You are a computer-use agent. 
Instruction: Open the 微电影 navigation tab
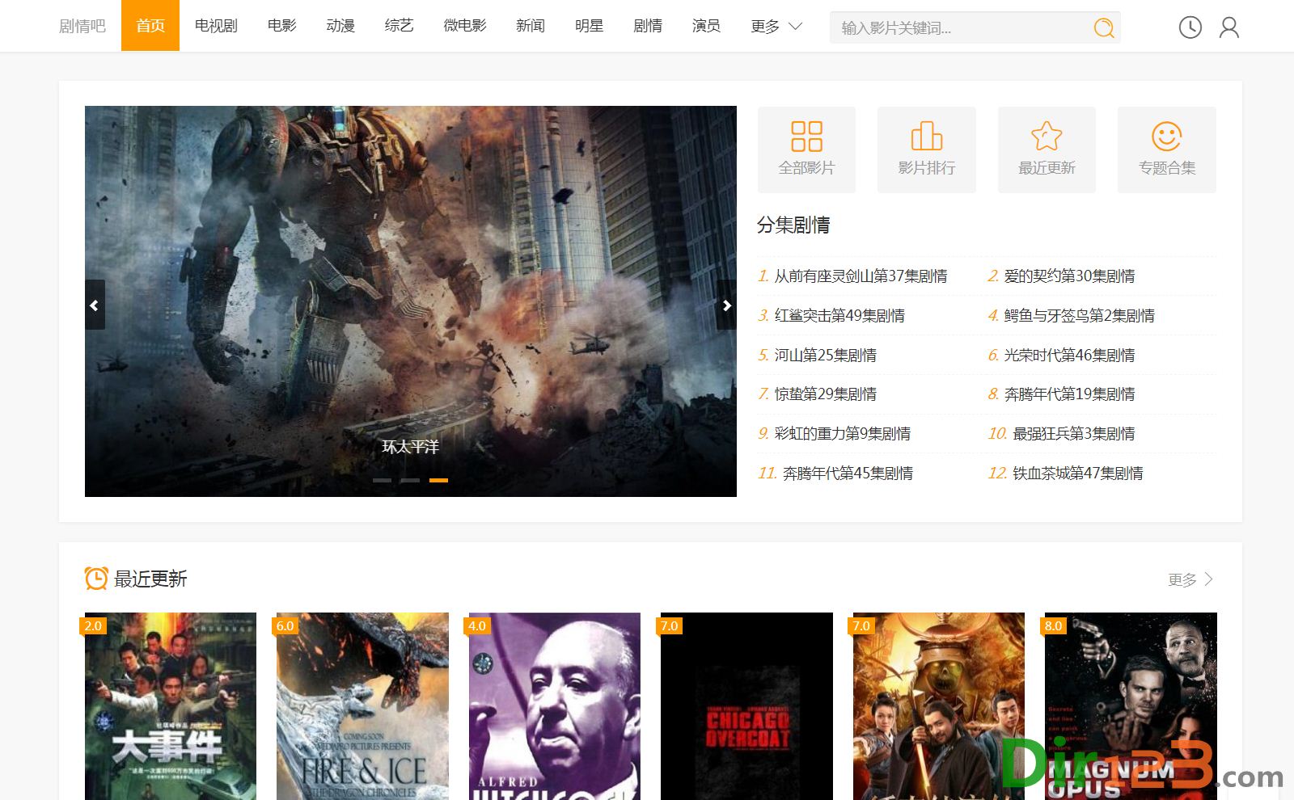tap(465, 26)
